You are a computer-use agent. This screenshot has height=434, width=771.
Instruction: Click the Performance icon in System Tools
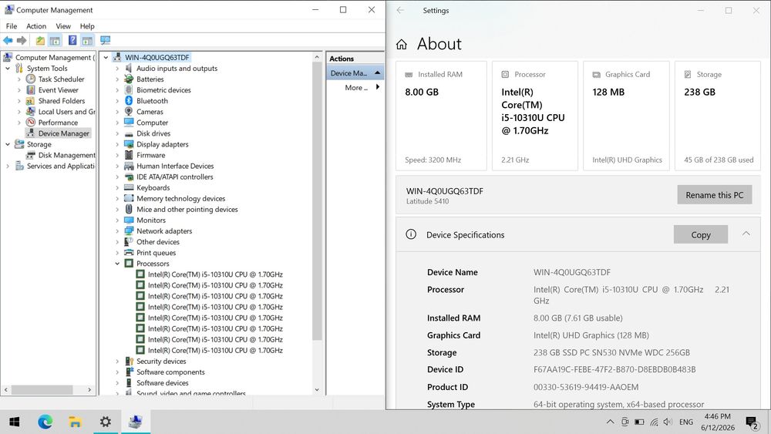pyautogui.click(x=31, y=123)
